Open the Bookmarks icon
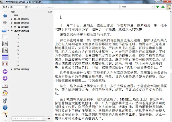The width and height of the screenshot is (172, 122). click(5, 86)
